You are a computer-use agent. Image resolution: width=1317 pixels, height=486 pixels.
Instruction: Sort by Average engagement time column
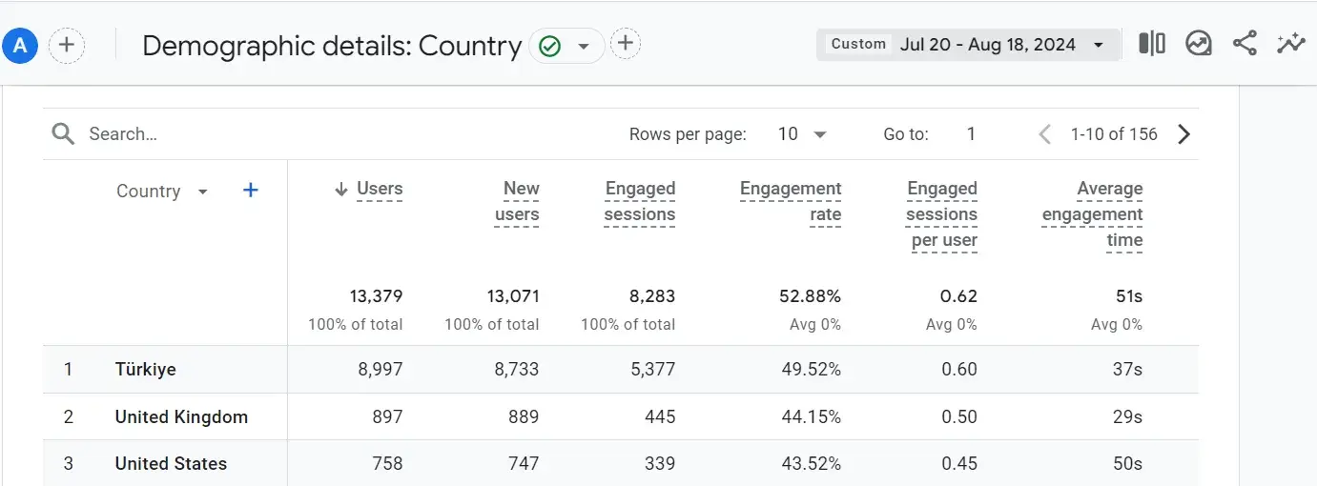pyautogui.click(x=1092, y=214)
